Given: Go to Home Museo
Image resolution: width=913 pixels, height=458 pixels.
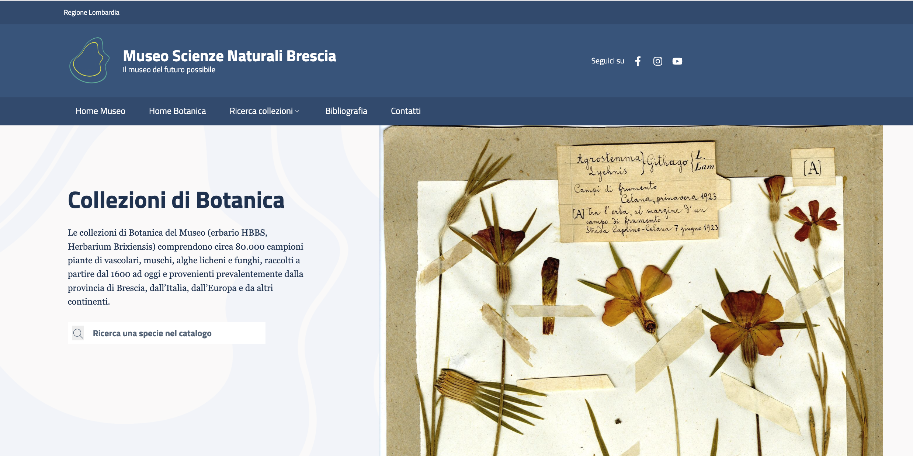Looking at the screenshot, I should point(100,111).
